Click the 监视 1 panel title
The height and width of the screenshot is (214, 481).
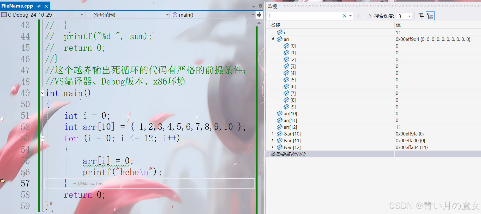[x=274, y=6]
